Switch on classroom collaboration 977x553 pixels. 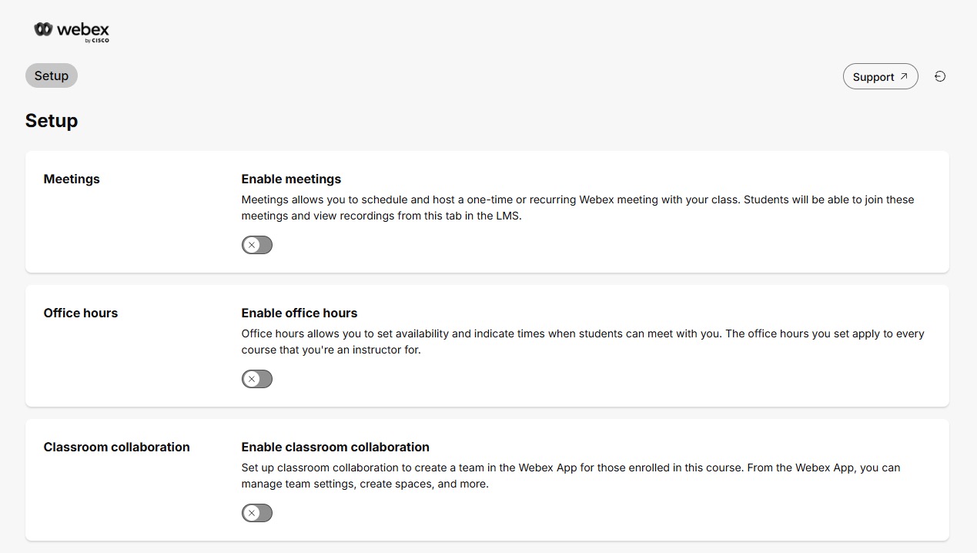point(256,512)
